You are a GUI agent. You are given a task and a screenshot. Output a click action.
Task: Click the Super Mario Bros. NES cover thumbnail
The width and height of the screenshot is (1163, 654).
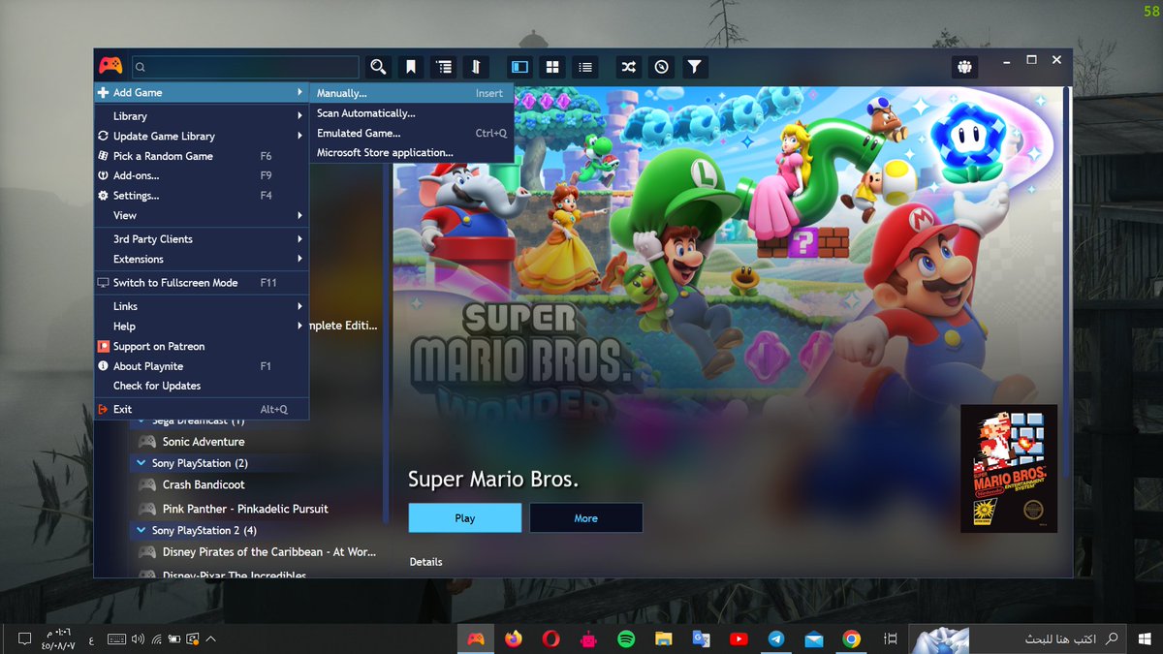tap(1009, 469)
